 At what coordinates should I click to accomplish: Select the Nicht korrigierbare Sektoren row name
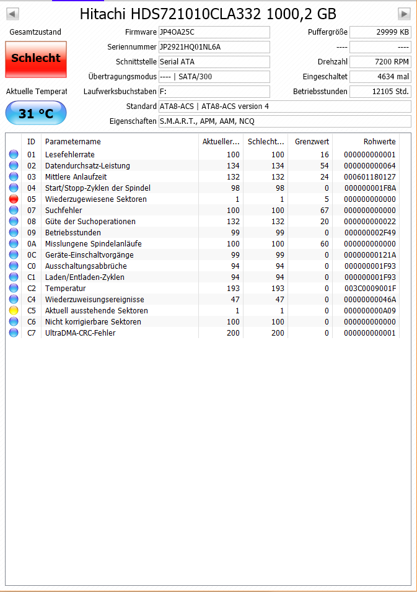click(93, 321)
